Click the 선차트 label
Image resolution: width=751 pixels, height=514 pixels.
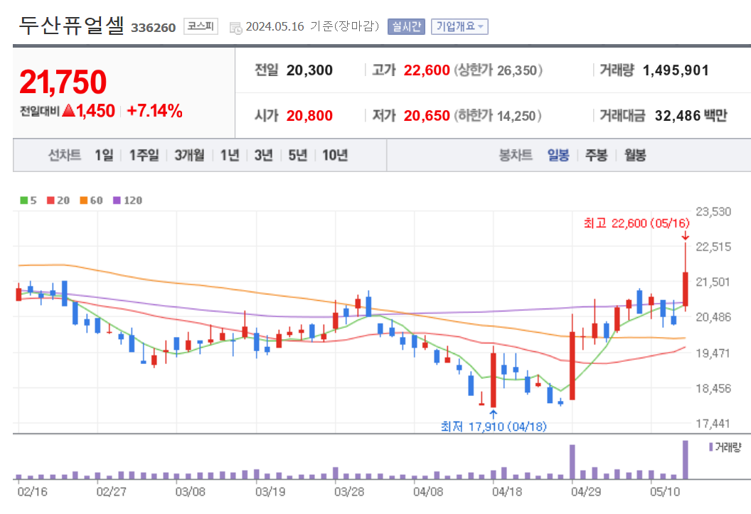coord(64,155)
